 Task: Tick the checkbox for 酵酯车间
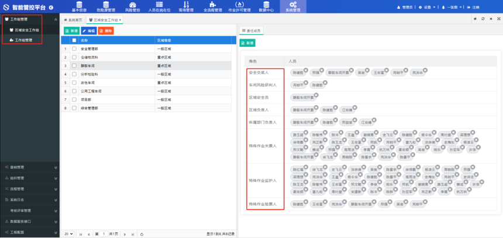[74, 66]
